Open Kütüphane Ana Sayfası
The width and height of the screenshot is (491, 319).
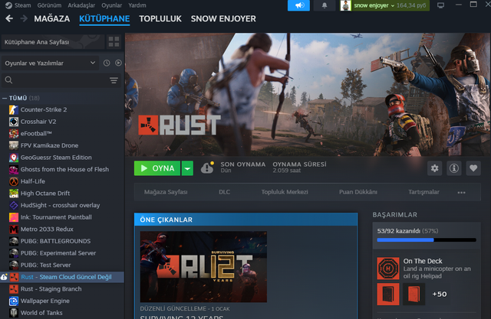coord(53,42)
